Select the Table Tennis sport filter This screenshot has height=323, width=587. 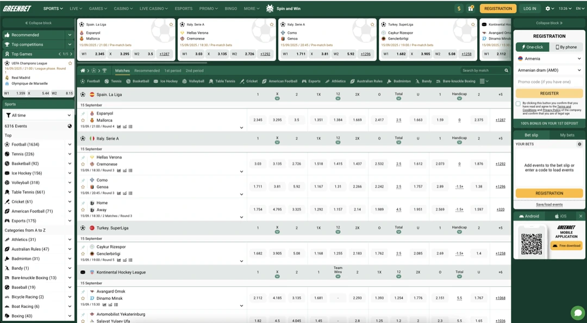[x=222, y=82]
